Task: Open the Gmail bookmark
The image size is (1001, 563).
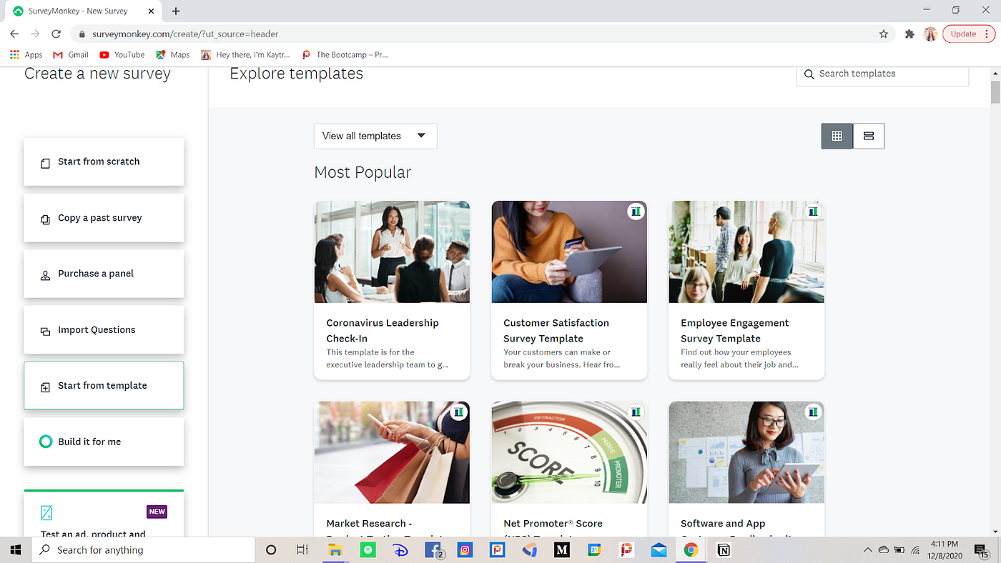Action: pyautogui.click(x=70, y=54)
